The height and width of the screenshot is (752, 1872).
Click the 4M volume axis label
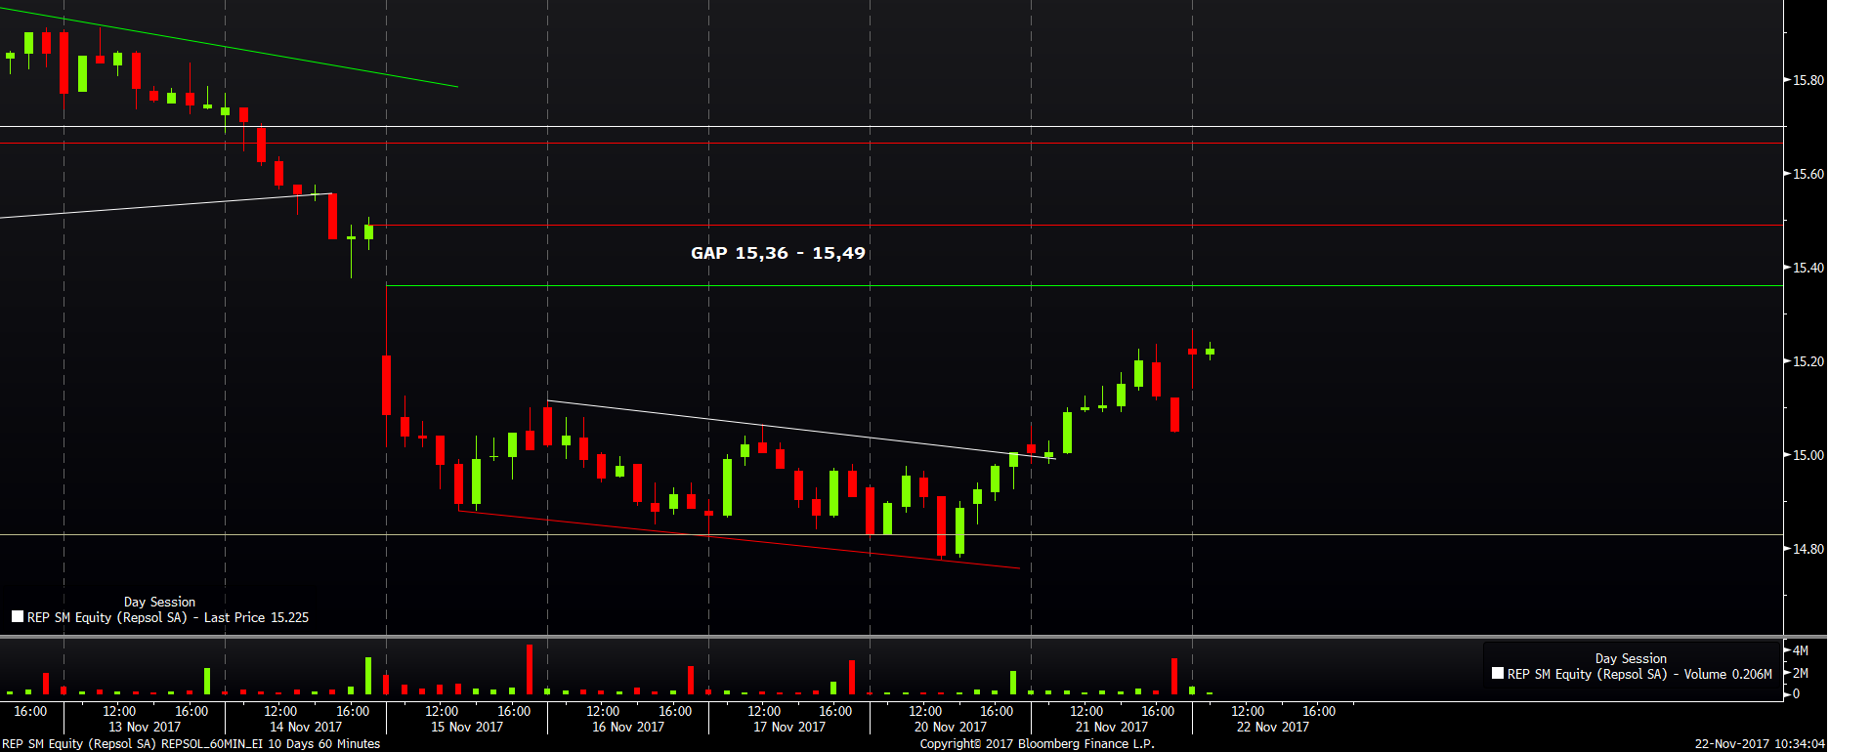pos(1801,650)
